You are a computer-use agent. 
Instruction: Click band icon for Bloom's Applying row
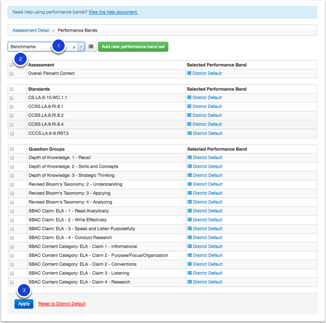(189, 193)
